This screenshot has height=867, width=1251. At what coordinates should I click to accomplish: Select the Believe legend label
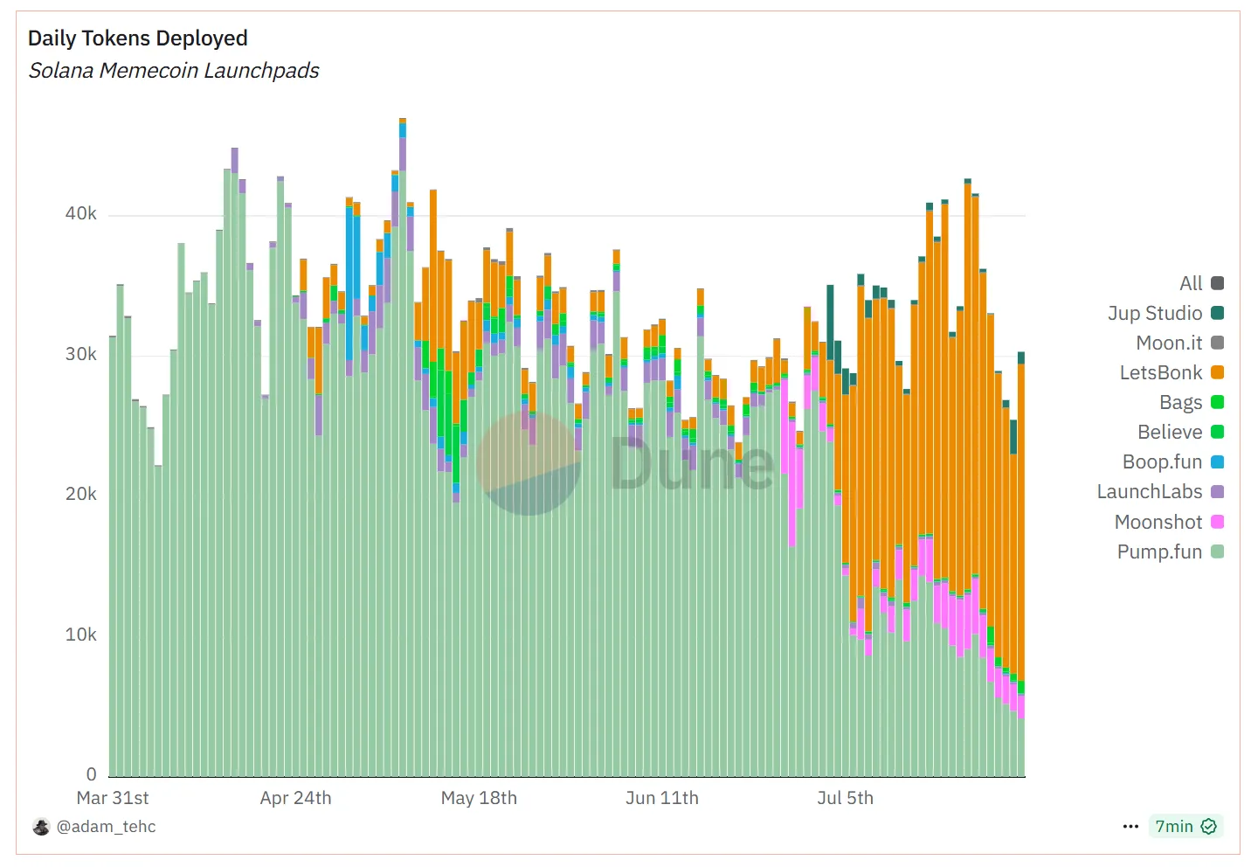[x=1170, y=432]
